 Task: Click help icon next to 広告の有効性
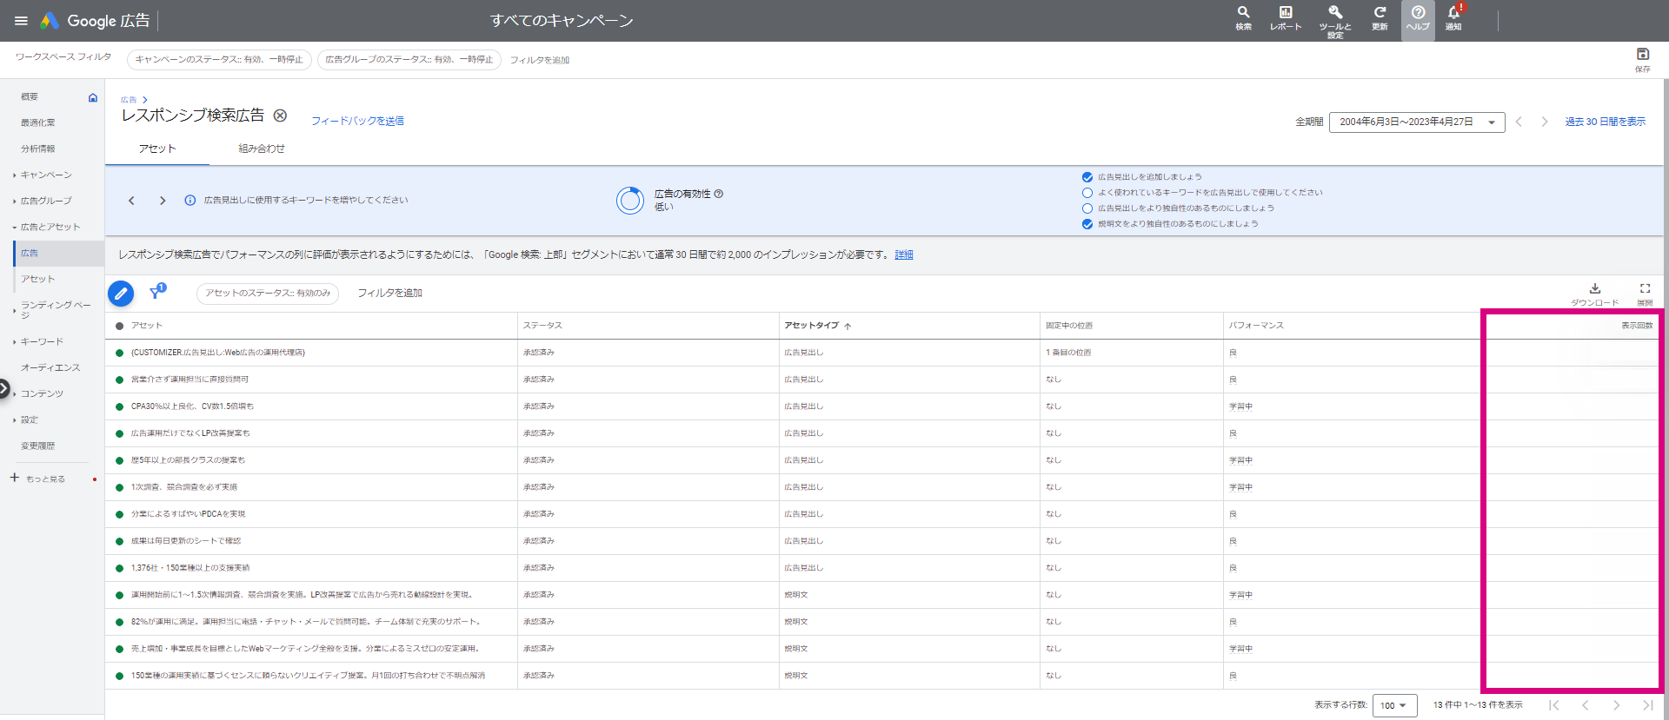pos(719,194)
